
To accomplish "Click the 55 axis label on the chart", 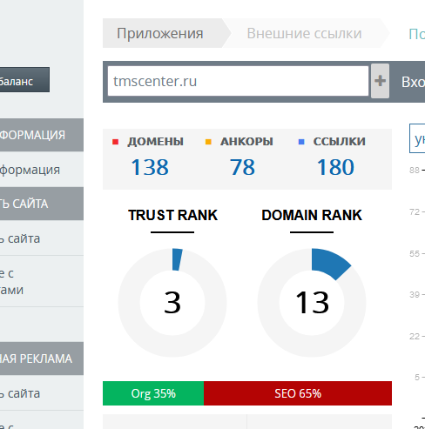I will pyautogui.click(x=415, y=253).
